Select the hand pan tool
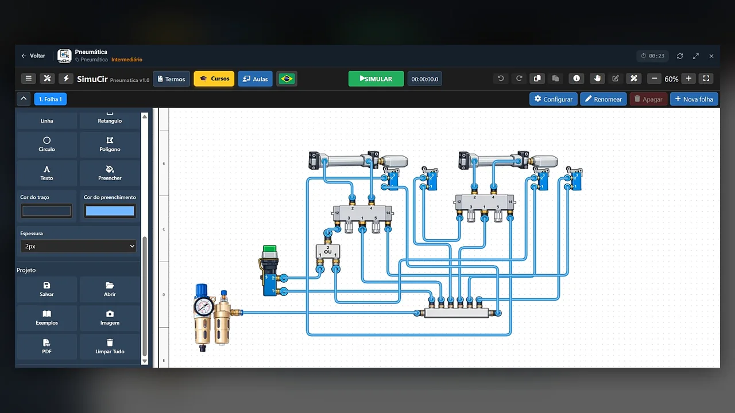Screen dimensions: 735x413 click(597, 79)
